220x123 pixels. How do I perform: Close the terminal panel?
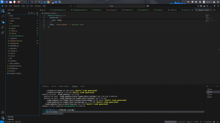217,86
